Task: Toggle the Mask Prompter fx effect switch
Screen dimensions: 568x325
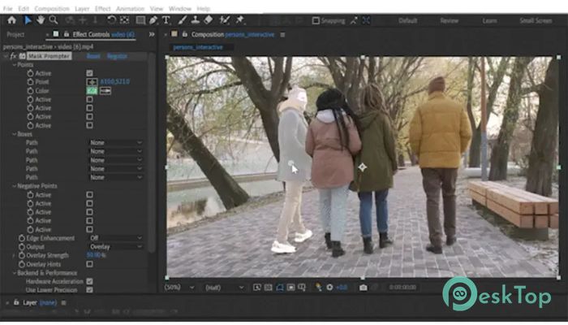Action: 14,56
